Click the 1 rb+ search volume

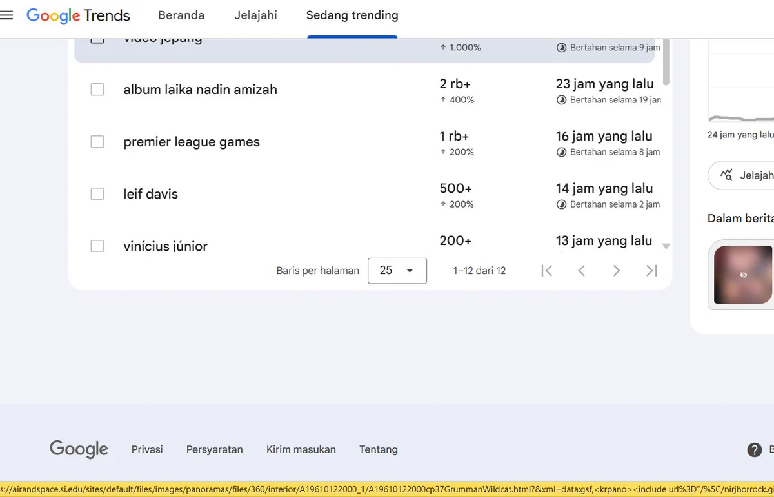[x=455, y=136]
